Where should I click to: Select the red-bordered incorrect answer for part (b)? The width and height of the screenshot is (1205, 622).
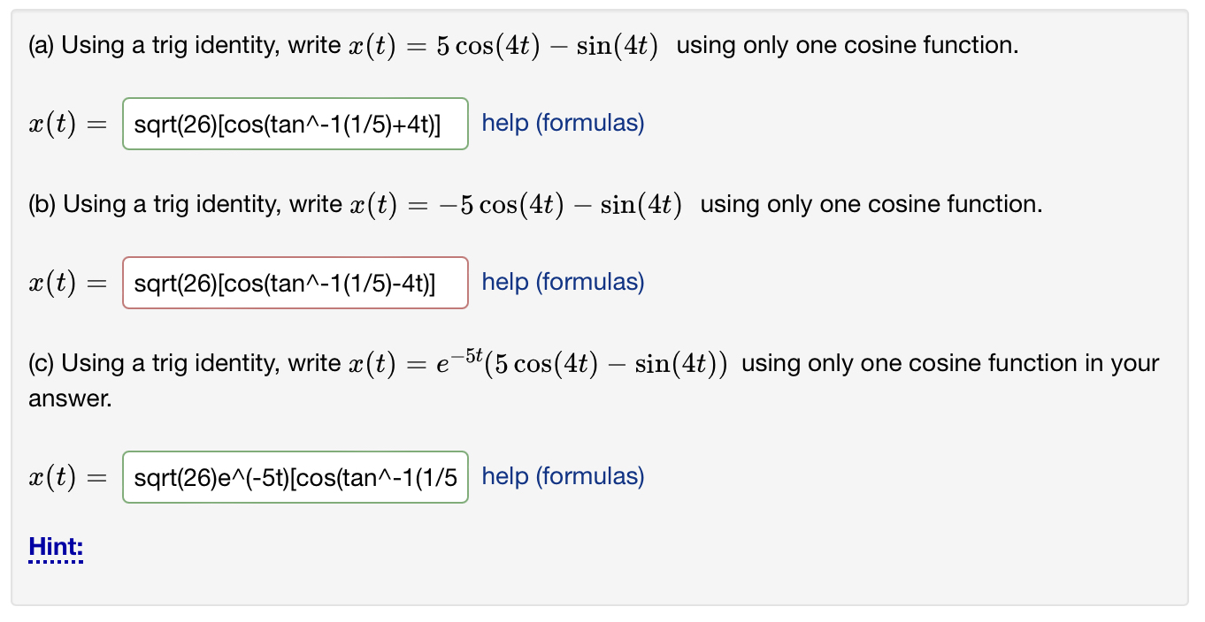tap(295, 283)
